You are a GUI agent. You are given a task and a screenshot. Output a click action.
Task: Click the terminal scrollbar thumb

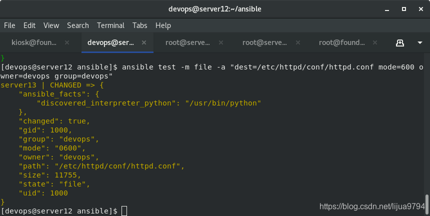coord(427,205)
